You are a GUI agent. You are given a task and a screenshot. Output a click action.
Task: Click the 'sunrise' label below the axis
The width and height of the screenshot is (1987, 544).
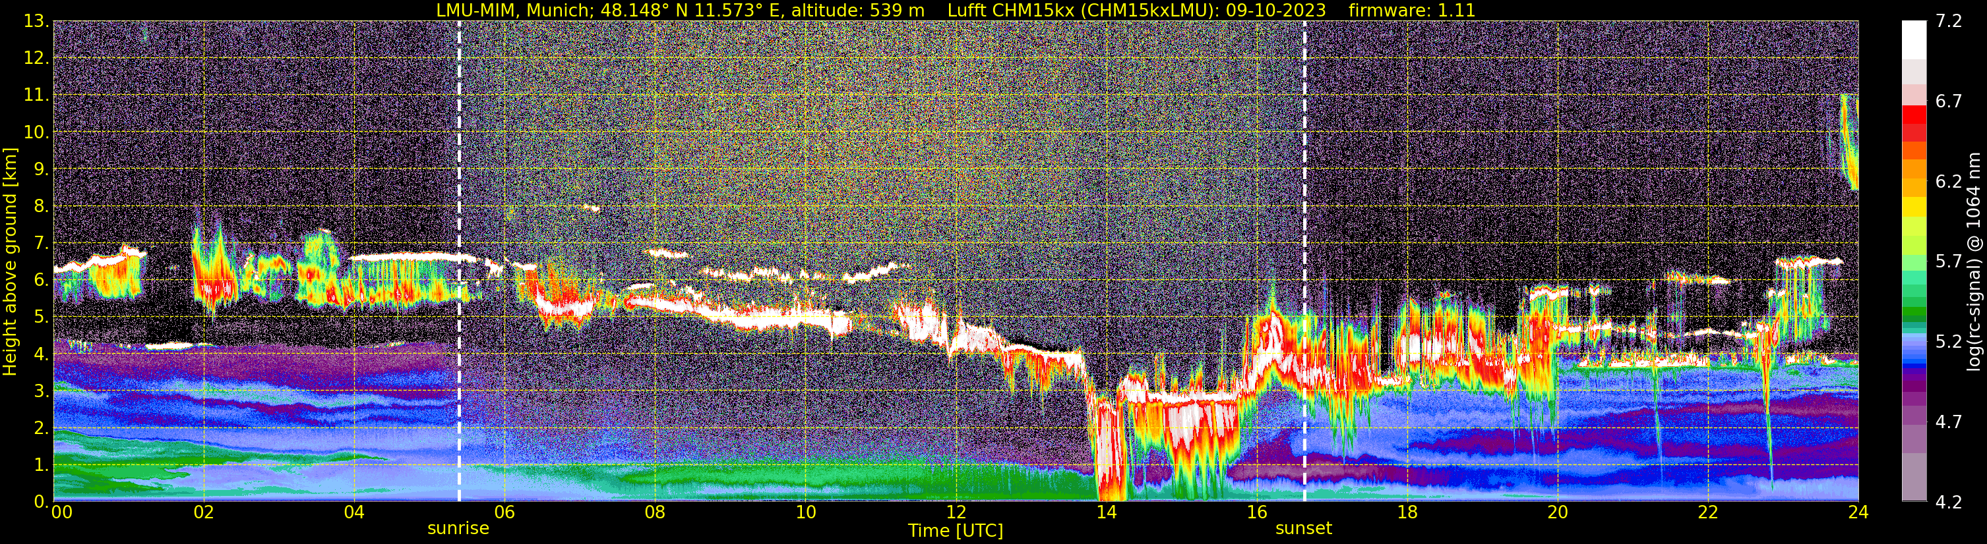pyautogui.click(x=458, y=529)
